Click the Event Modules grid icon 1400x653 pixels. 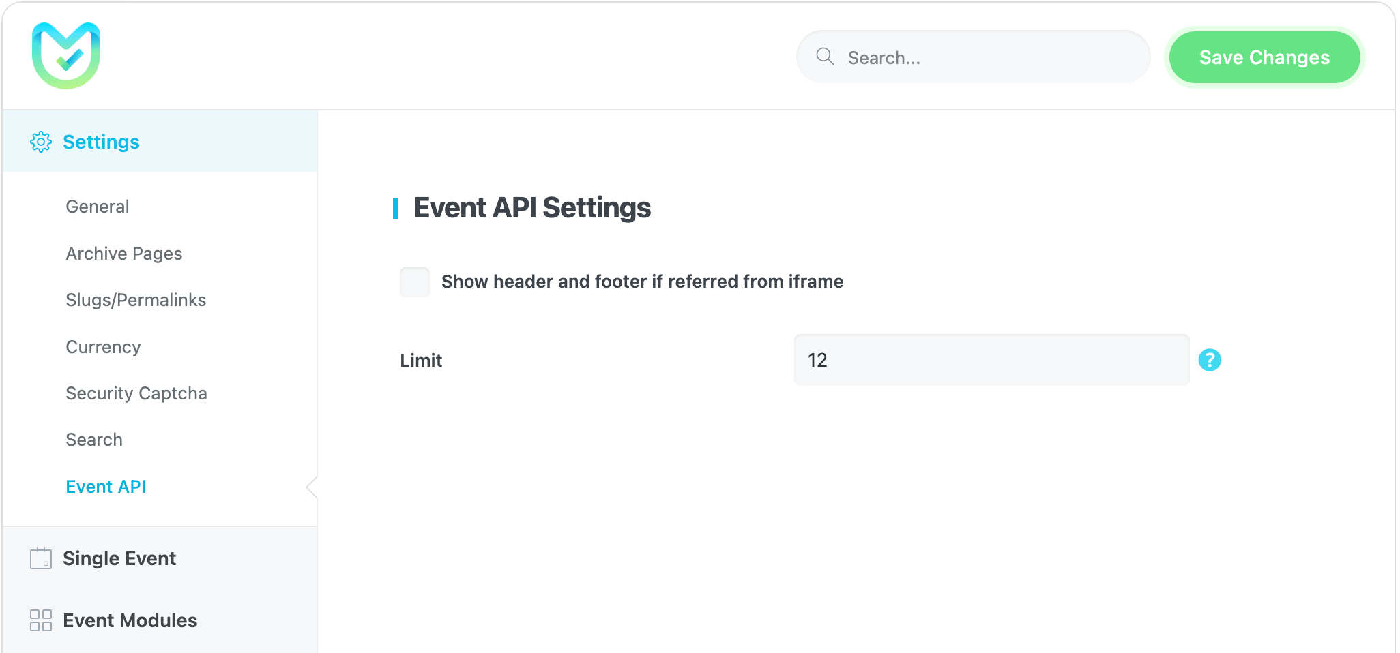41,620
